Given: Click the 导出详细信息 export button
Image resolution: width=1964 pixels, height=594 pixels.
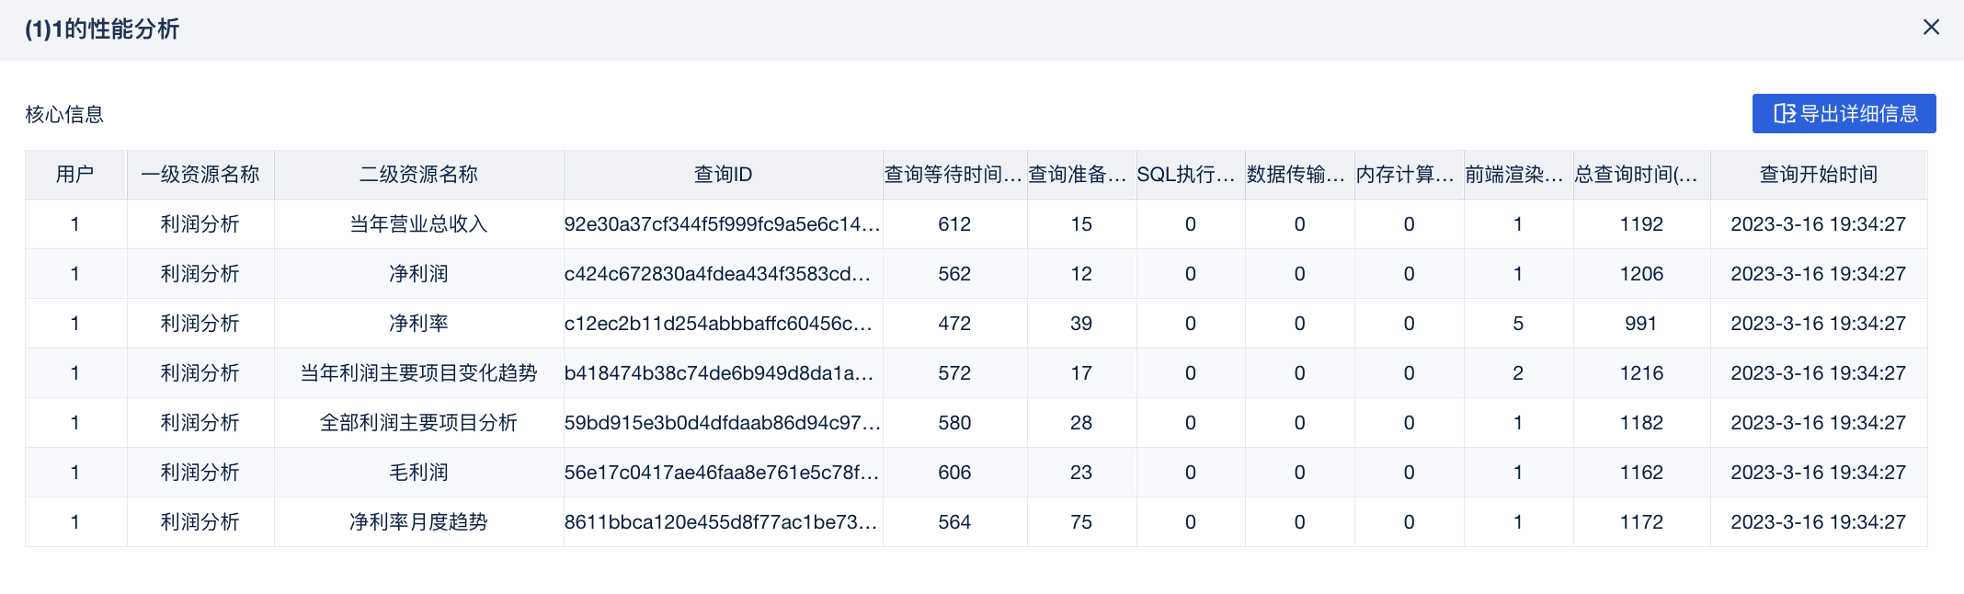Looking at the screenshot, I should point(1844,114).
